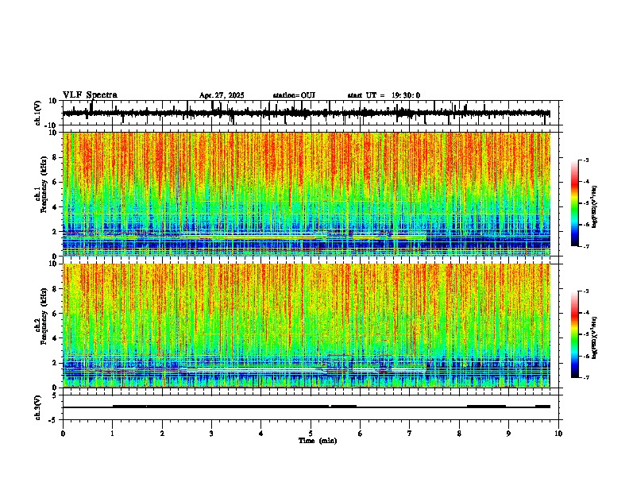The height and width of the screenshot is (486, 629).
Task: Click the "VLF Spectra" plot title
Action: pyautogui.click(x=90, y=95)
